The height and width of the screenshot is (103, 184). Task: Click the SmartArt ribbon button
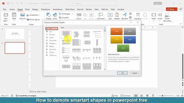pyautogui.click(x=64, y=18)
